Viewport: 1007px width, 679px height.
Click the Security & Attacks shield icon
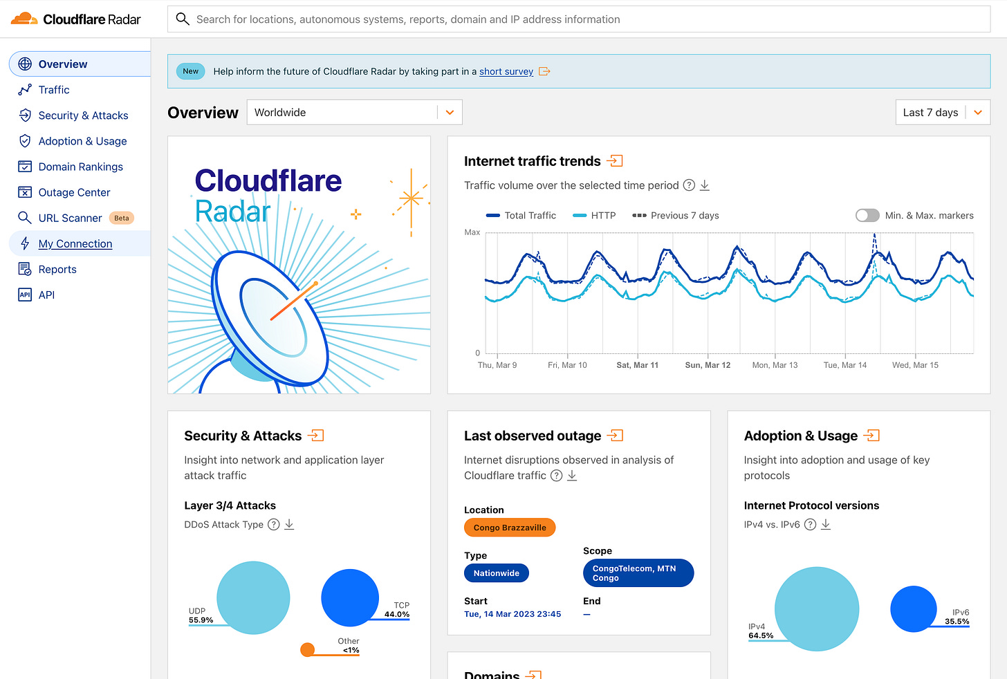tap(25, 115)
